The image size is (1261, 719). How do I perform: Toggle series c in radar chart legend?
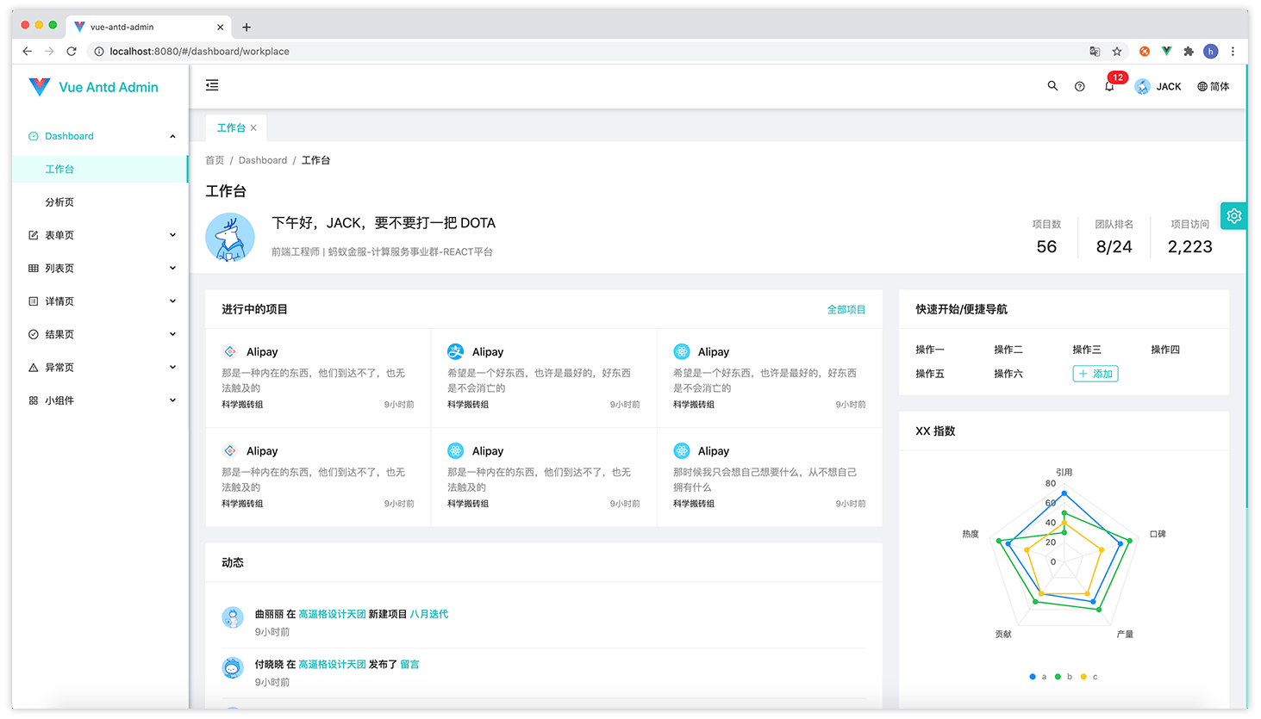(x=1089, y=677)
